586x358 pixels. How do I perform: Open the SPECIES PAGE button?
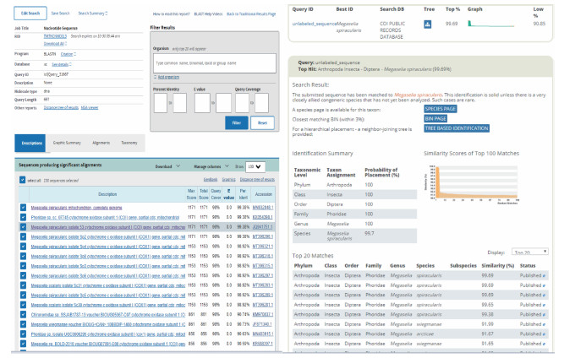coord(443,109)
